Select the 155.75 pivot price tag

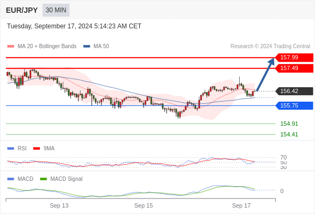coord(294,105)
